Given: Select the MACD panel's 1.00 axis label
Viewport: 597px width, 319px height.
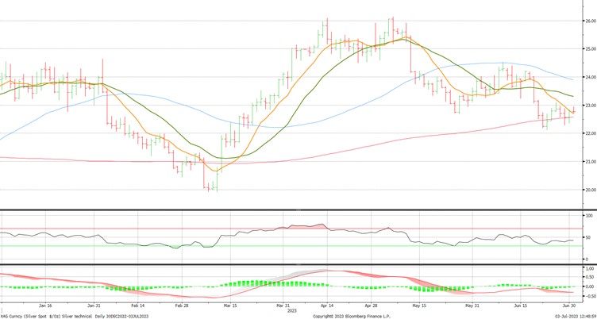Looking at the screenshot, I should pyautogui.click(x=591, y=268).
